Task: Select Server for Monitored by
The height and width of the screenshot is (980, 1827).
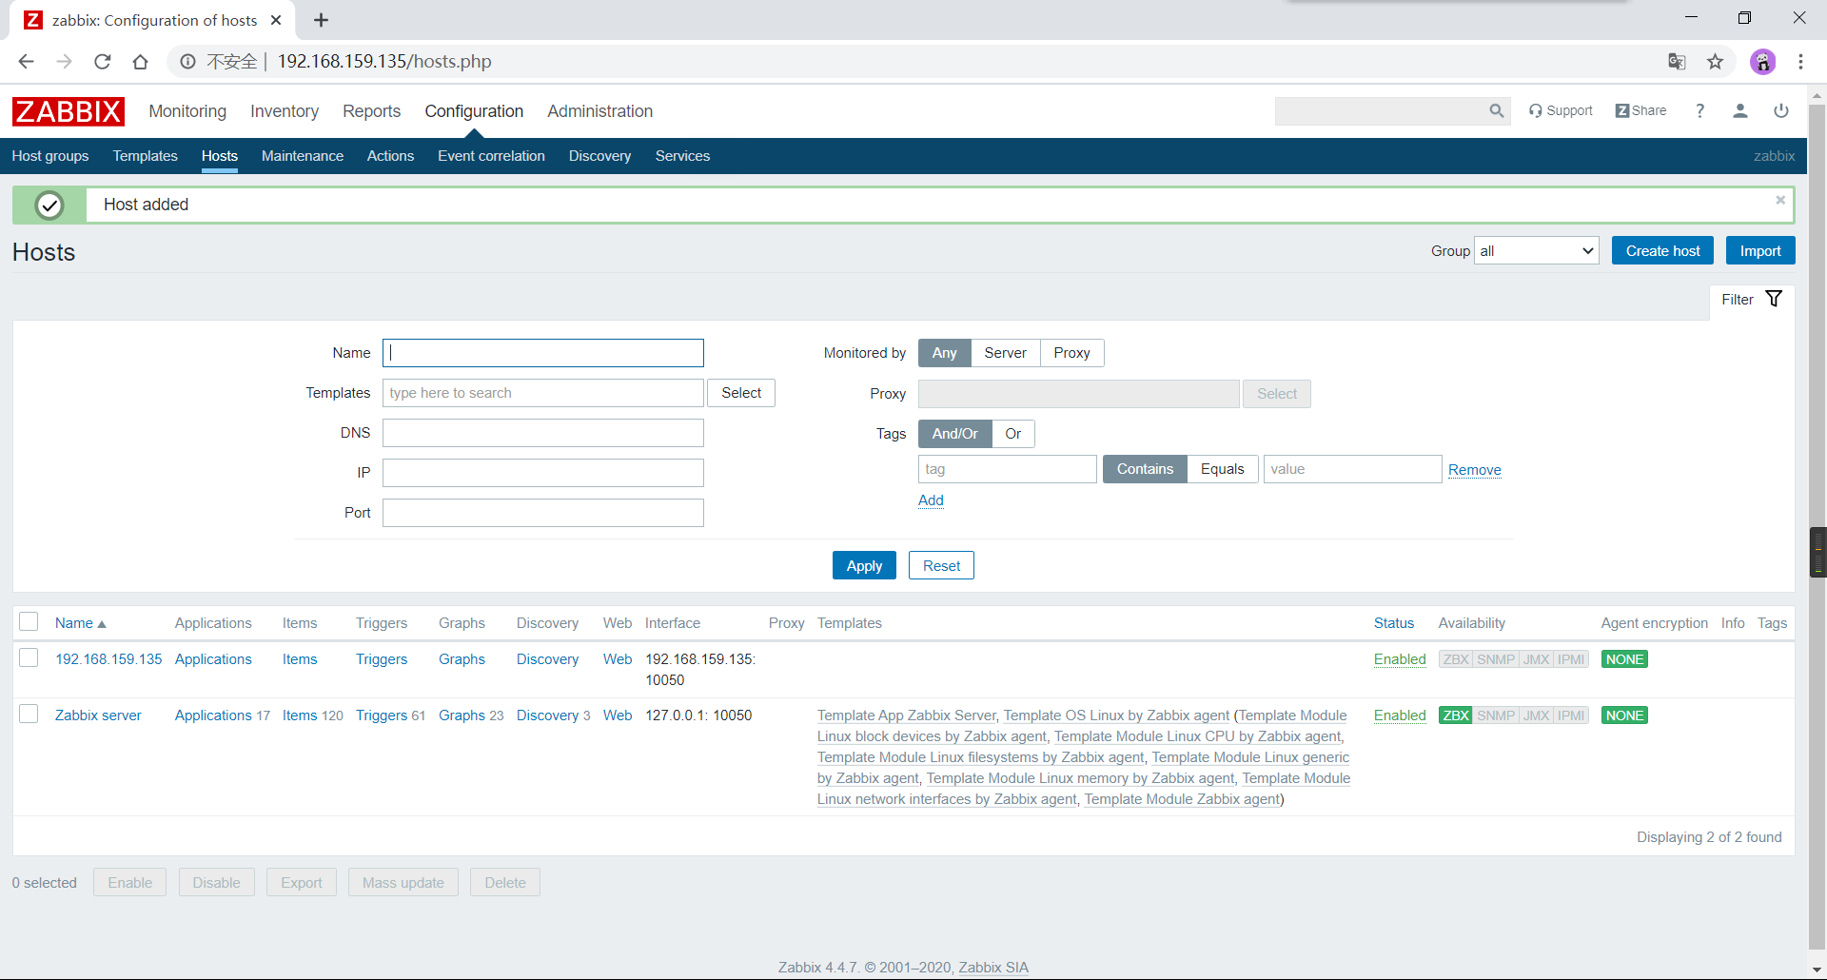Action: pos(1005,353)
